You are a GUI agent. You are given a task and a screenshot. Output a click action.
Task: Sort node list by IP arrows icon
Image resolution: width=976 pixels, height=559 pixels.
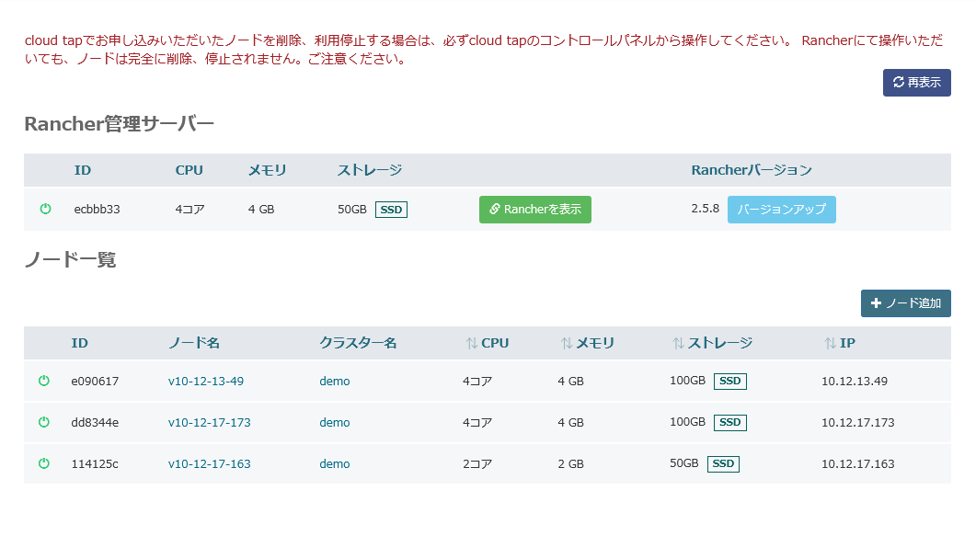[831, 343]
